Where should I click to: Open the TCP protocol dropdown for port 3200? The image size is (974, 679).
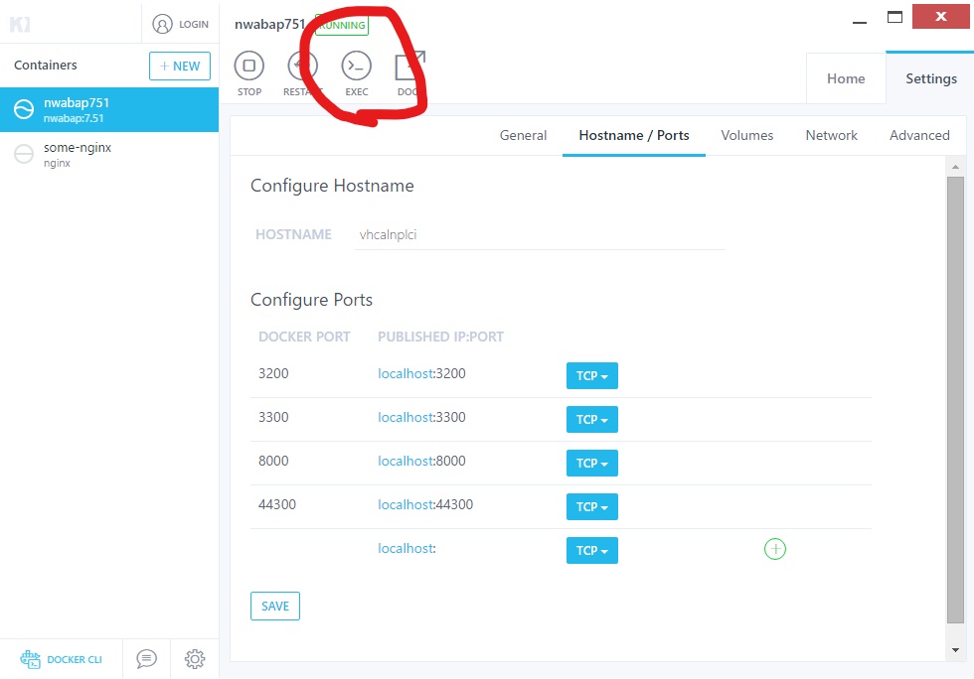591,375
